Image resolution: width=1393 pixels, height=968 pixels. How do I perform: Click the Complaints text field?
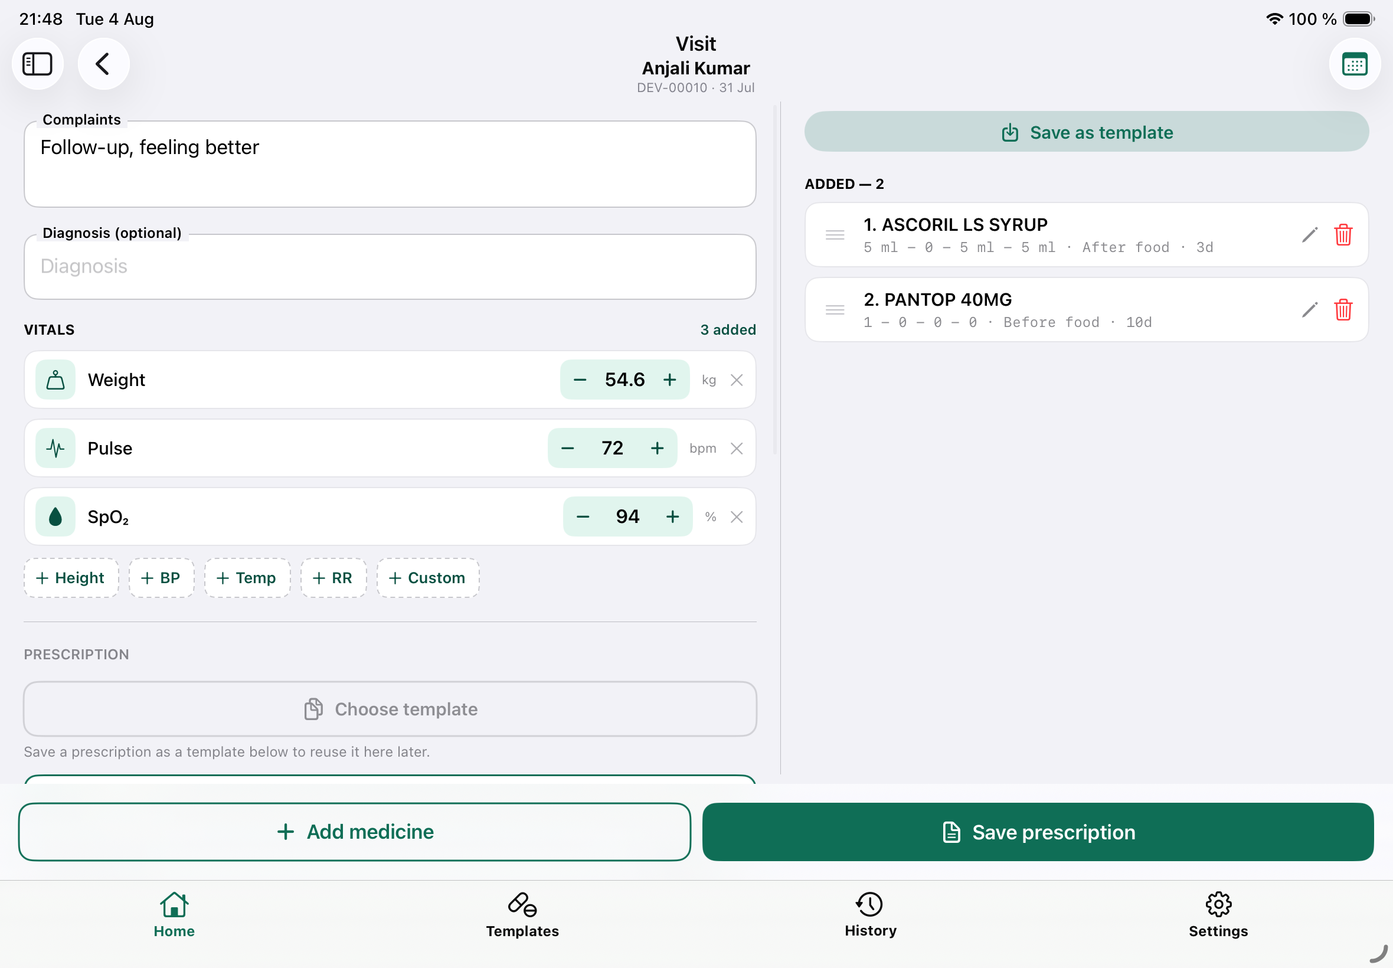pos(390,164)
